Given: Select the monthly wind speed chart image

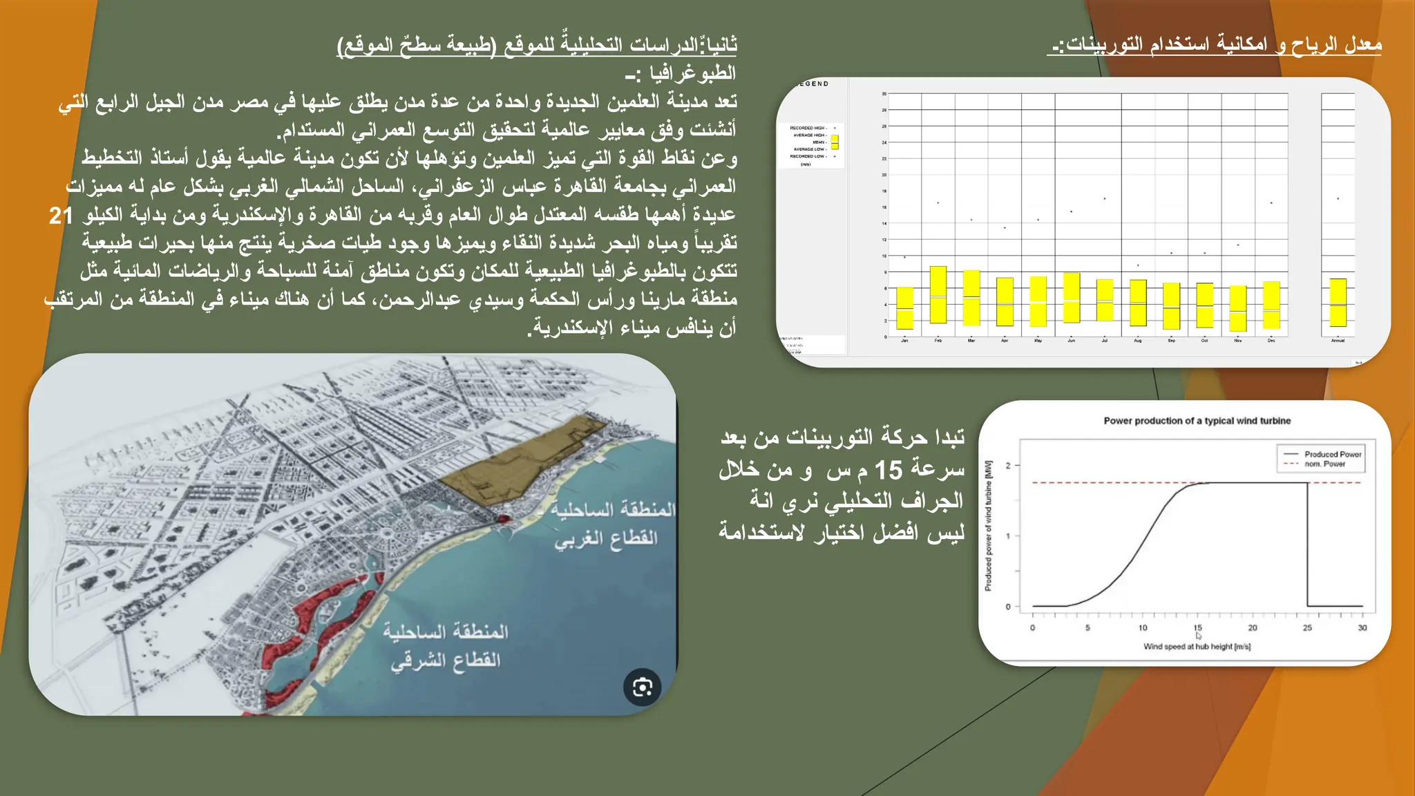Looking at the screenshot, I should coord(1083,222).
